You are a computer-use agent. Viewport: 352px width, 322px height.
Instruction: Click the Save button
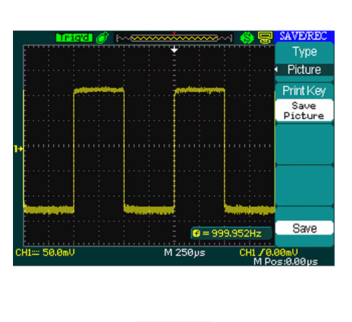point(304,228)
